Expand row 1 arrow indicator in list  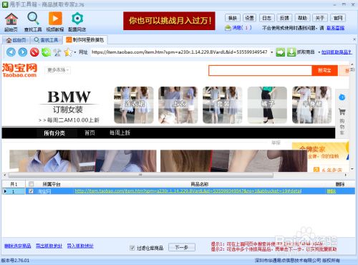tap(5, 191)
